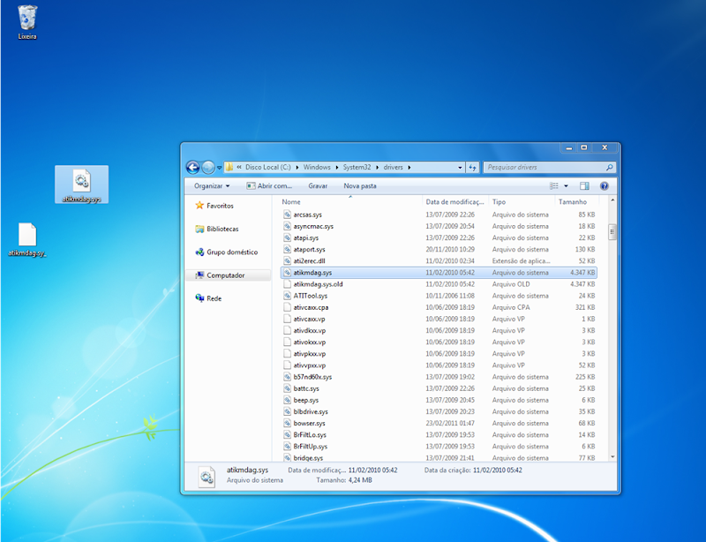Screen dimensions: 706x542
Task: Click the ativvpxx.vp file name
Action: (x=310, y=365)
